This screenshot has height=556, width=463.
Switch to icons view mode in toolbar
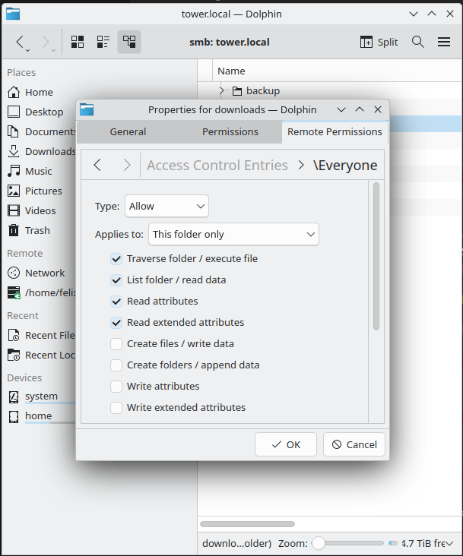coord(78,42)
